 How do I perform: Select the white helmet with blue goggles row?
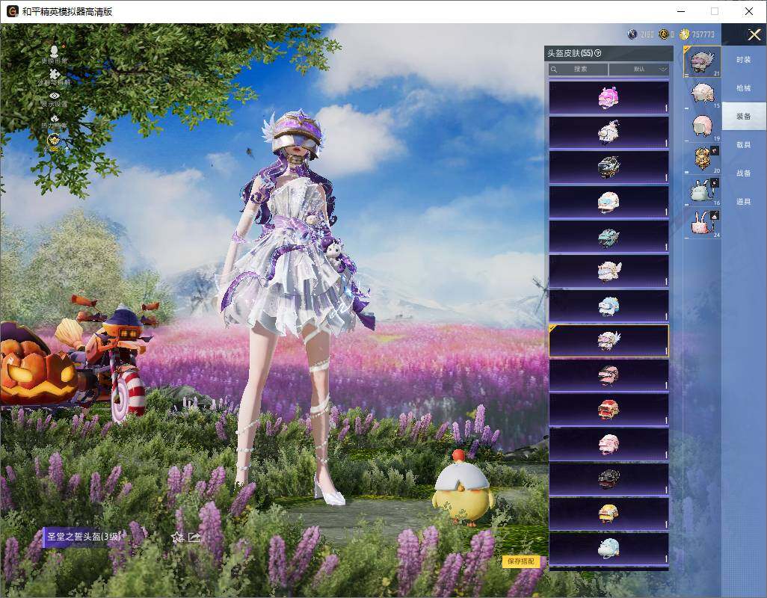(609, 202)
